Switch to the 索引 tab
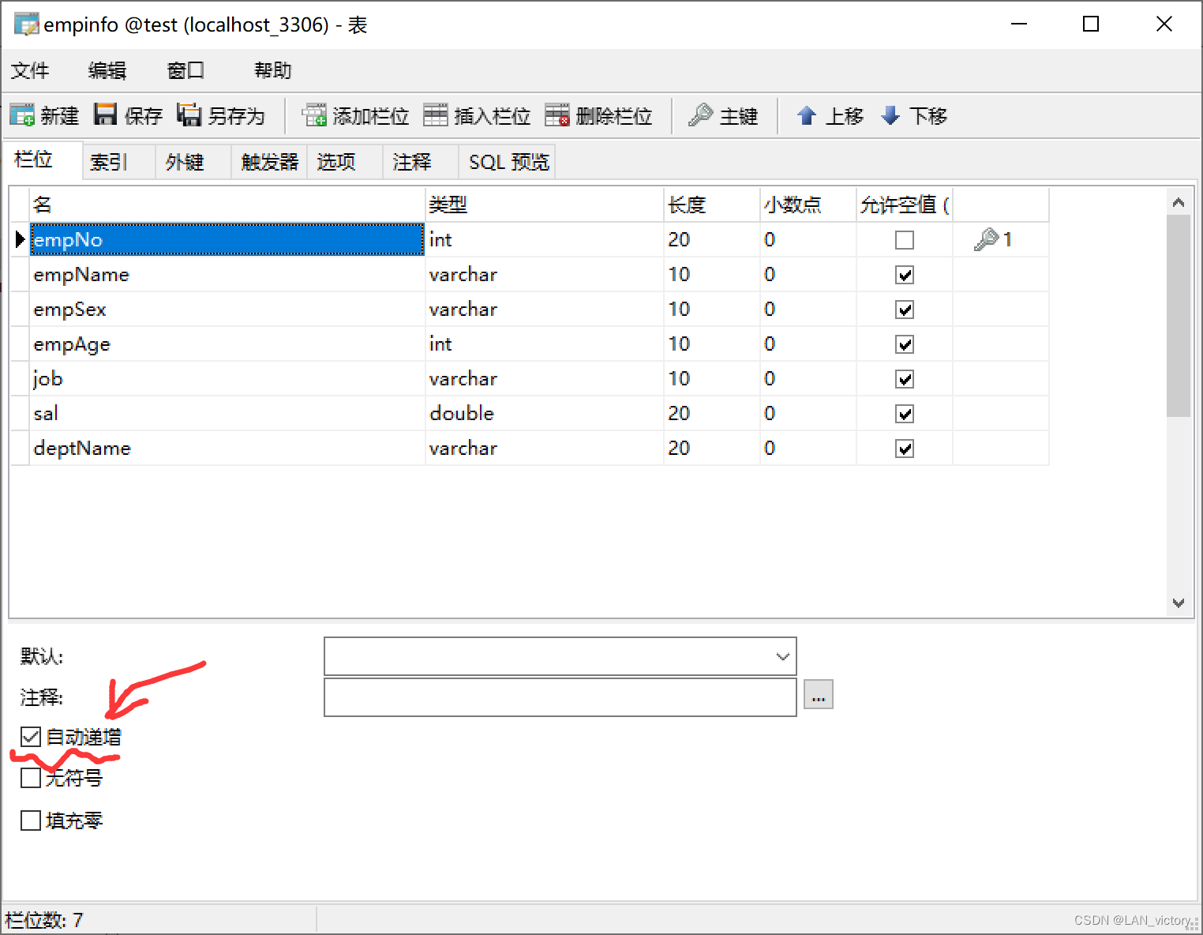1203x935 pixels. 118,162
